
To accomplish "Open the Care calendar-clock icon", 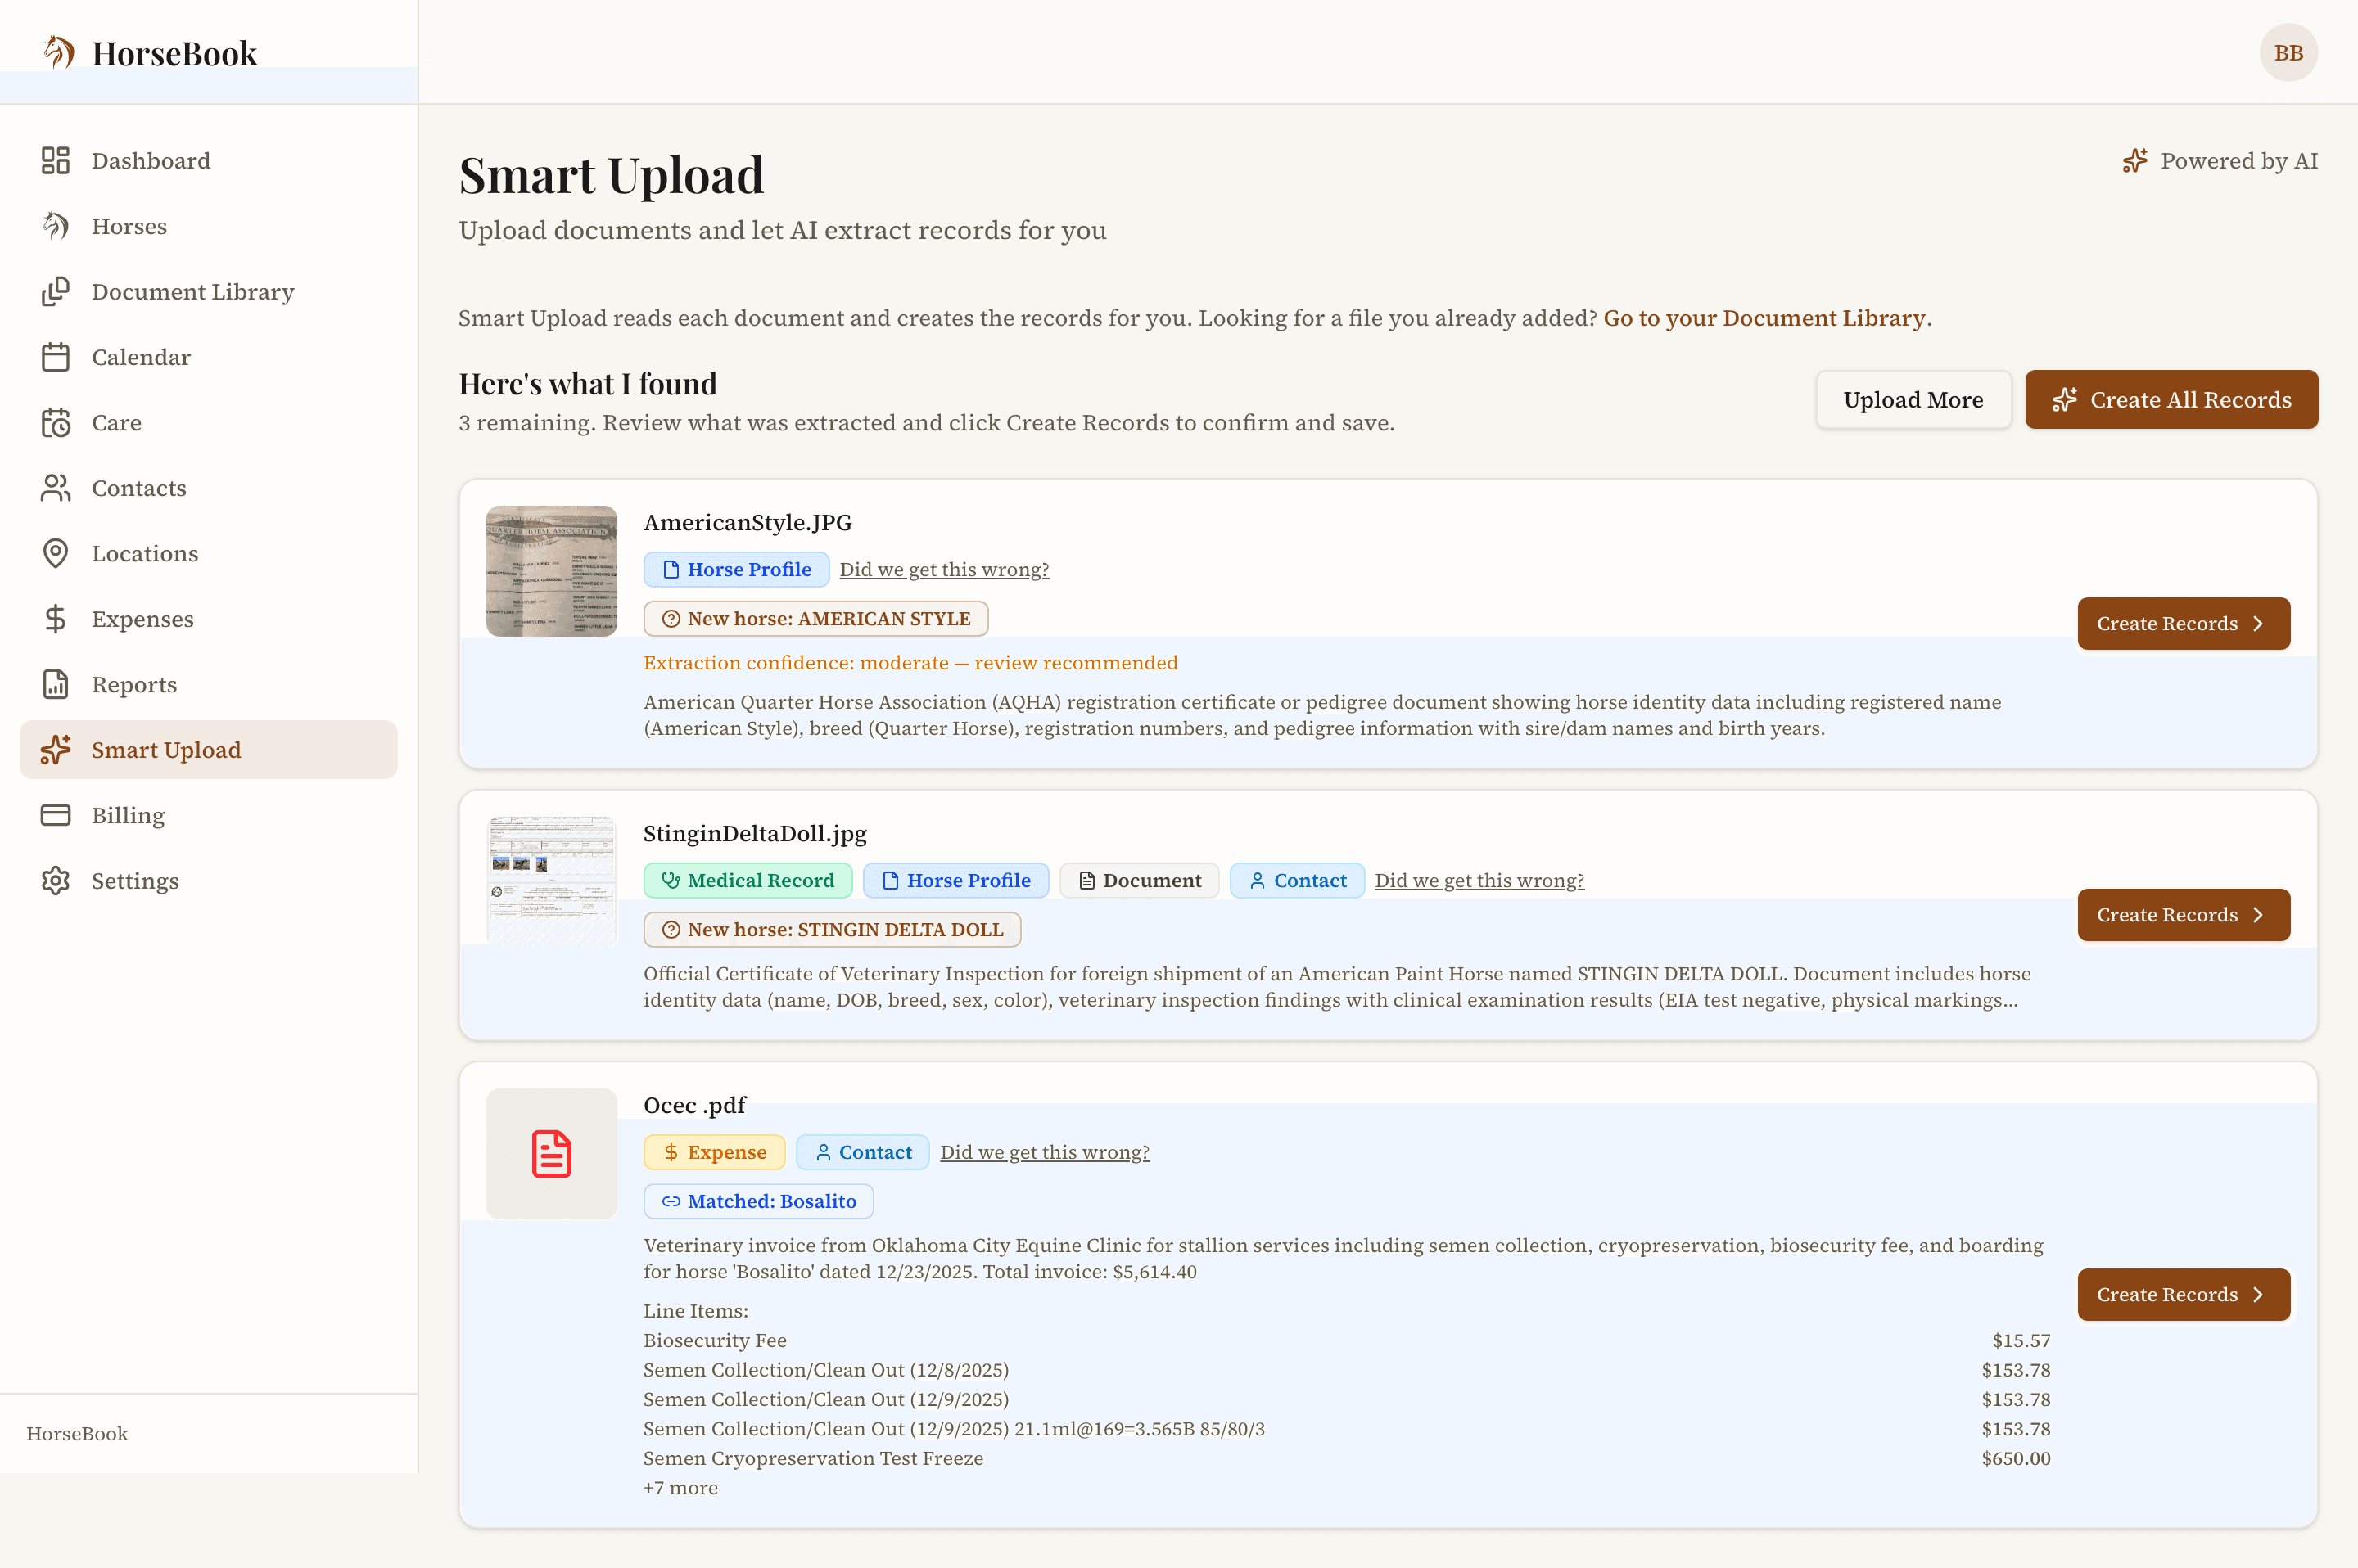I will point(55,423).
